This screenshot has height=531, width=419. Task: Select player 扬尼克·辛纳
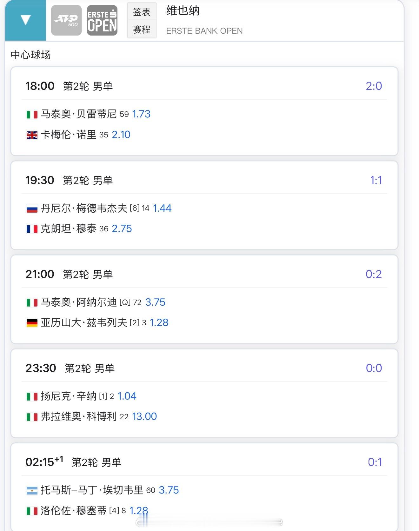(x=69, y=396)
